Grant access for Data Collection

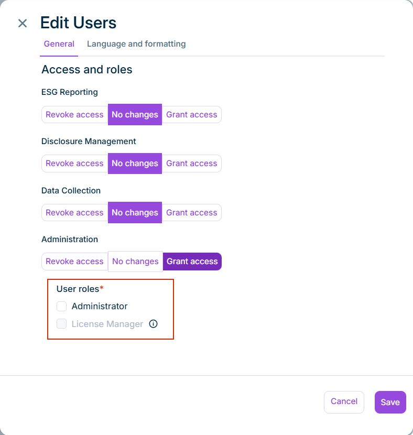tap(192, 212)
